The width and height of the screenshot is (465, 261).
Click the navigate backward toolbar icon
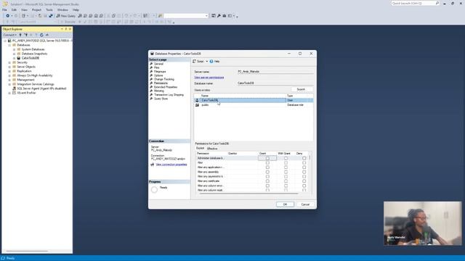pyautogui.click(x=8, y=16)
